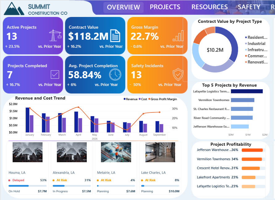This screenshot has height=200, width=275.
Task: Click the January revenue bar in trend chart
Action: [27, 120]
